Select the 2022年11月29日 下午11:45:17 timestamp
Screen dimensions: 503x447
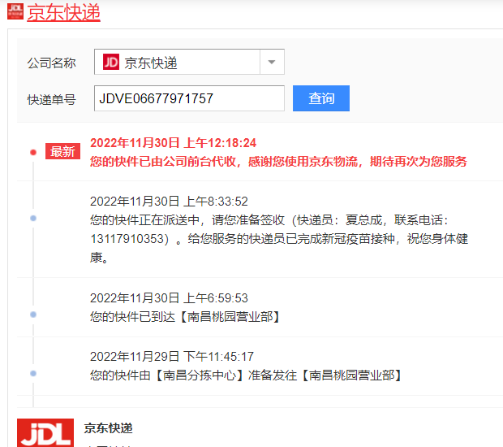point(172,357)
